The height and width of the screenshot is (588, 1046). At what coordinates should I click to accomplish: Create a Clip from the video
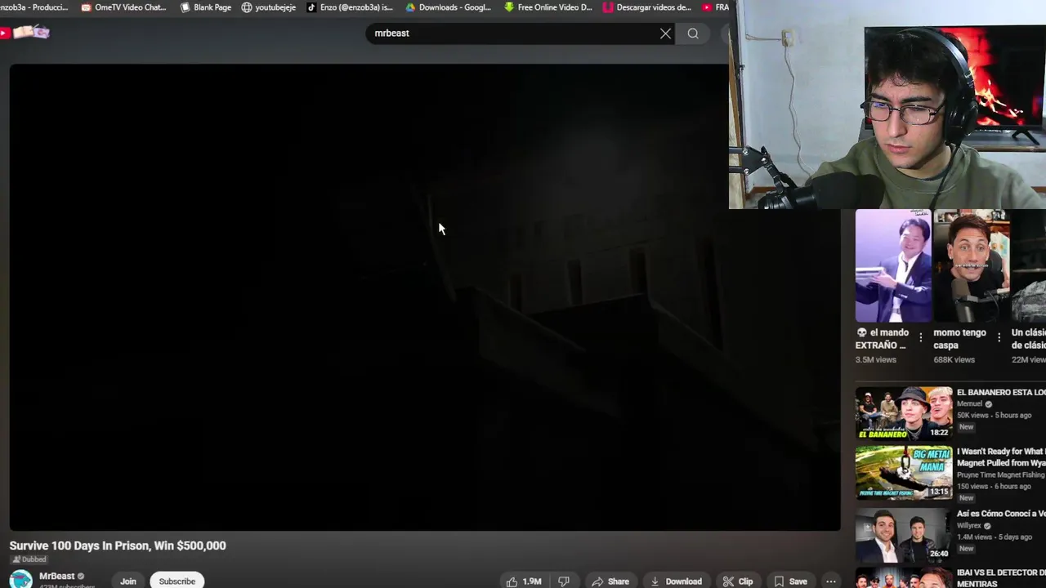tap(737, 581)
